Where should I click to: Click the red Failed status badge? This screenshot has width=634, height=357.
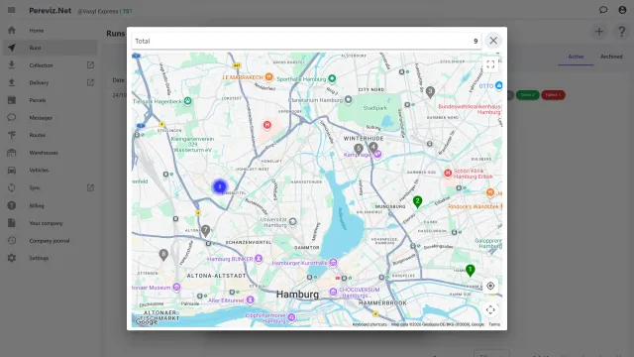point(553,95)
